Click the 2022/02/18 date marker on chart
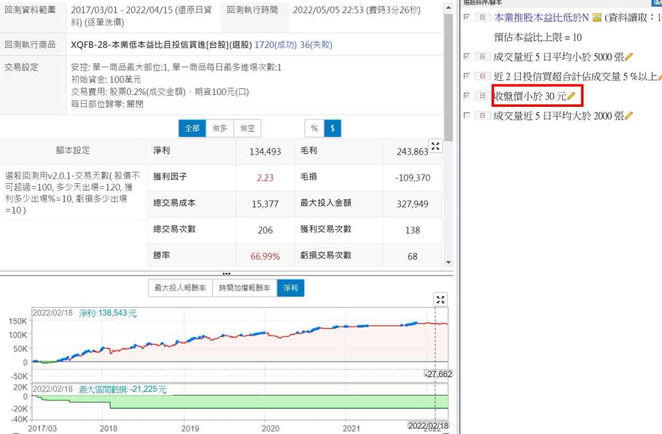This screenshot has height=434, width=662. 428,426
